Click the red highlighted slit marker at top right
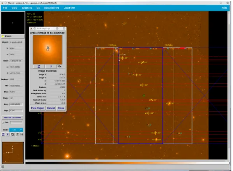Screen dimensions: 233x171 pos(183,48)
